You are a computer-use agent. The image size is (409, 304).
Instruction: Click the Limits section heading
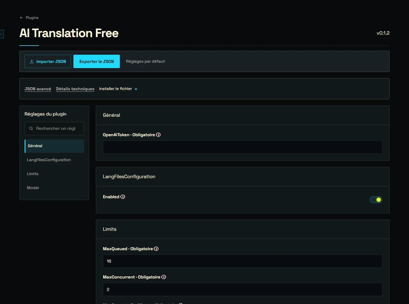110,229
